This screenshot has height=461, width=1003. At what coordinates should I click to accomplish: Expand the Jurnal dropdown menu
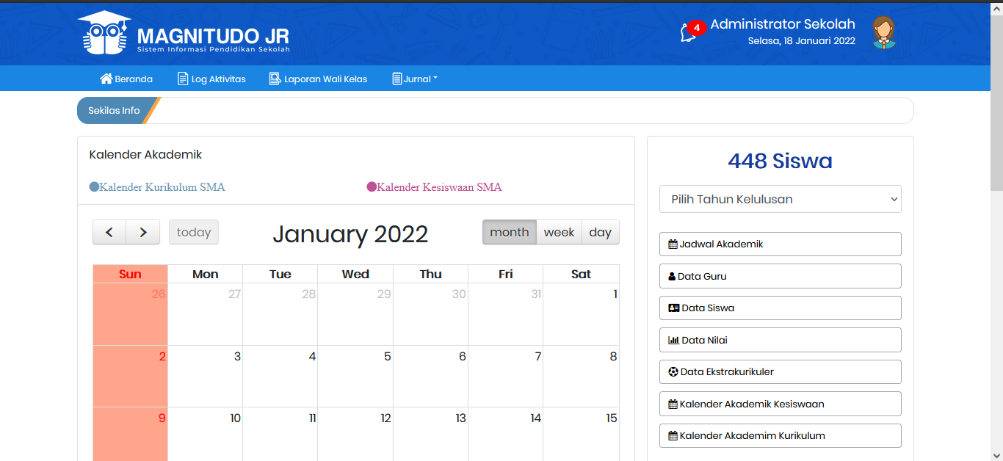(415, 79)
